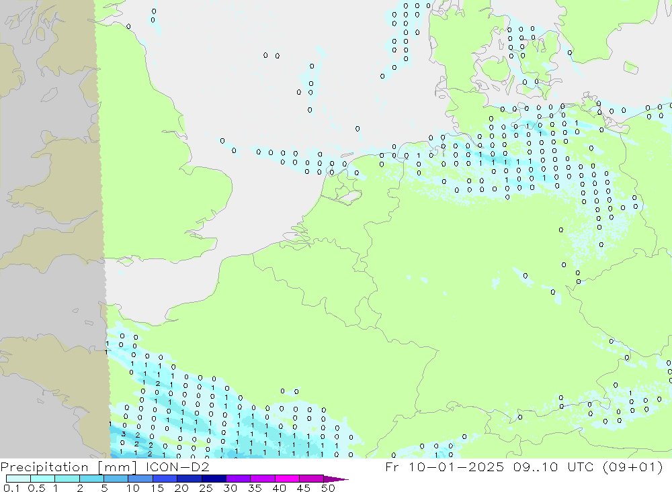Click the 45–50 mm legend color swatch

tap(312, 479)
